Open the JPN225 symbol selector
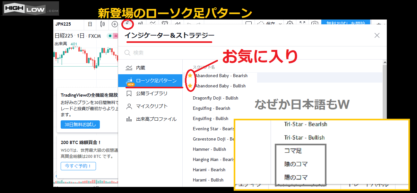The height and width of the screenshot is (193, 417). (63, 24)
